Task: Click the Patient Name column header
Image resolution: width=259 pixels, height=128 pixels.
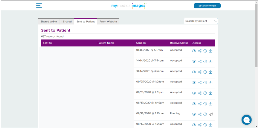Action: [x=106, y=43]
